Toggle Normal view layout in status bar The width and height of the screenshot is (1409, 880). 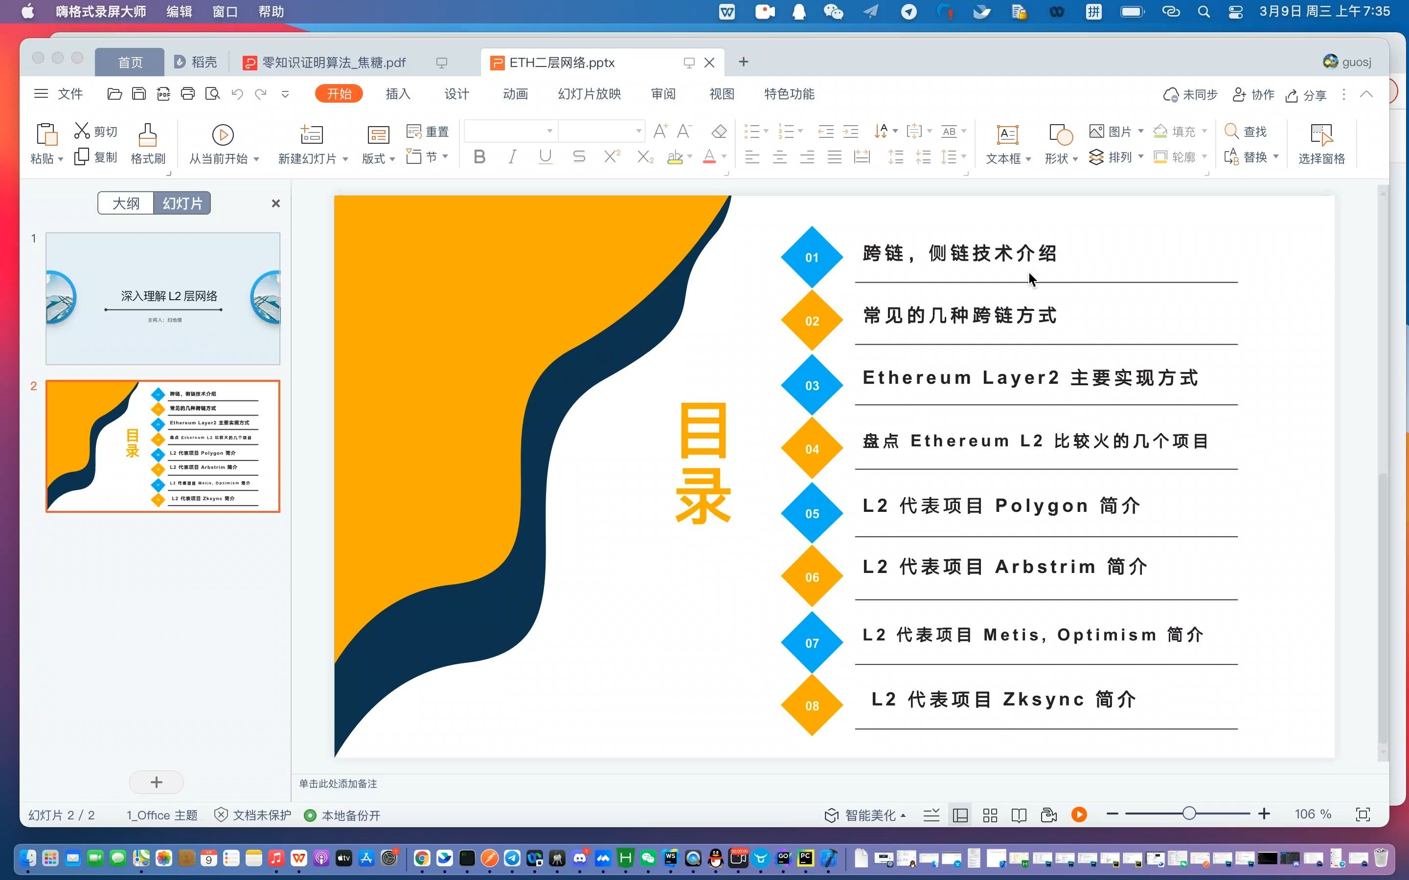[960, 815]
